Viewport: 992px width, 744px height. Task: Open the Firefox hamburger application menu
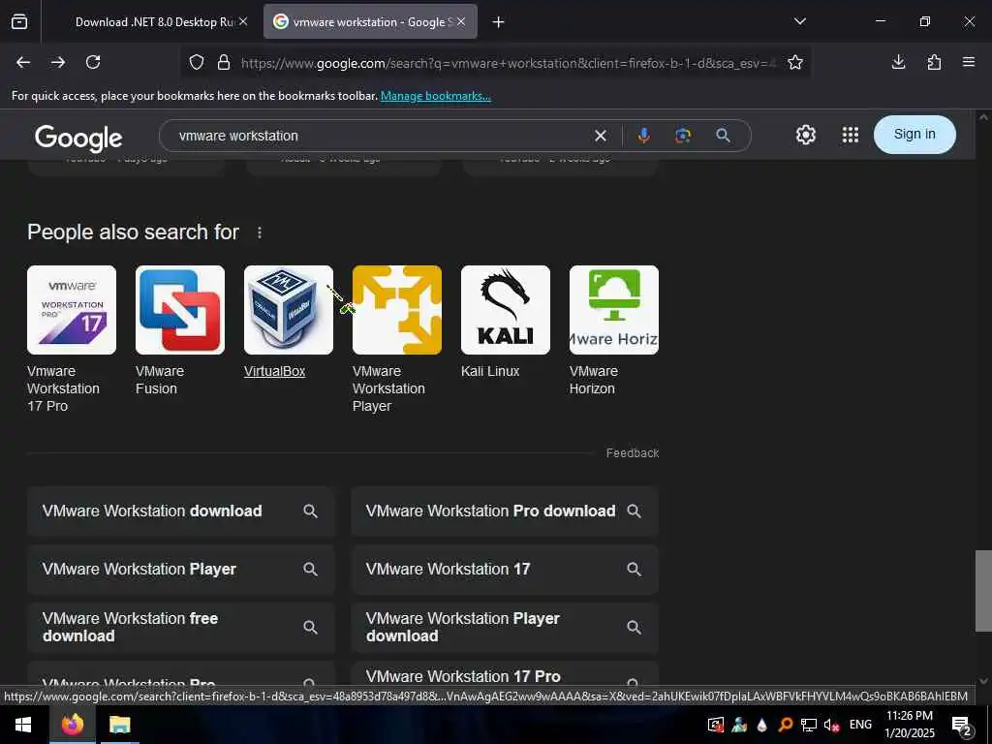[969, 62]
